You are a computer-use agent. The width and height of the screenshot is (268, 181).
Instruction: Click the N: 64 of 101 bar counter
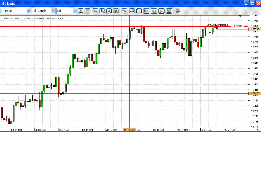click(58, 18)
